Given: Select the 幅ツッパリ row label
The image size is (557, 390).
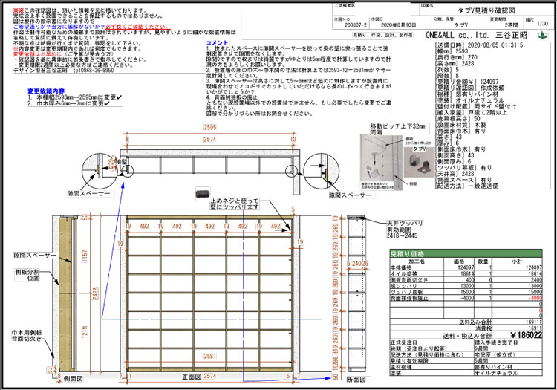Looking at the screenshot, I should point(403,286).
